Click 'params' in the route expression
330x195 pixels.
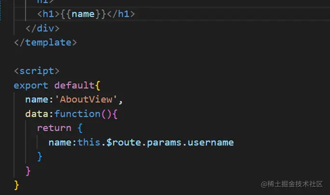click(x=164, y=143)
